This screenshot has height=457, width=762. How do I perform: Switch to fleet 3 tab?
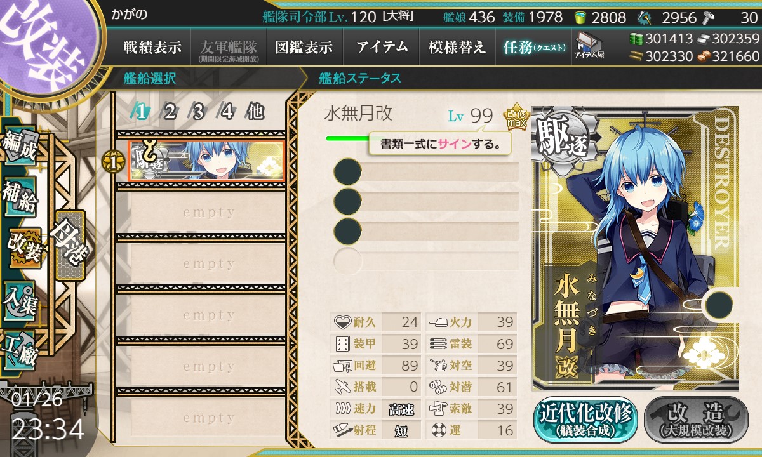coord(197,112)
